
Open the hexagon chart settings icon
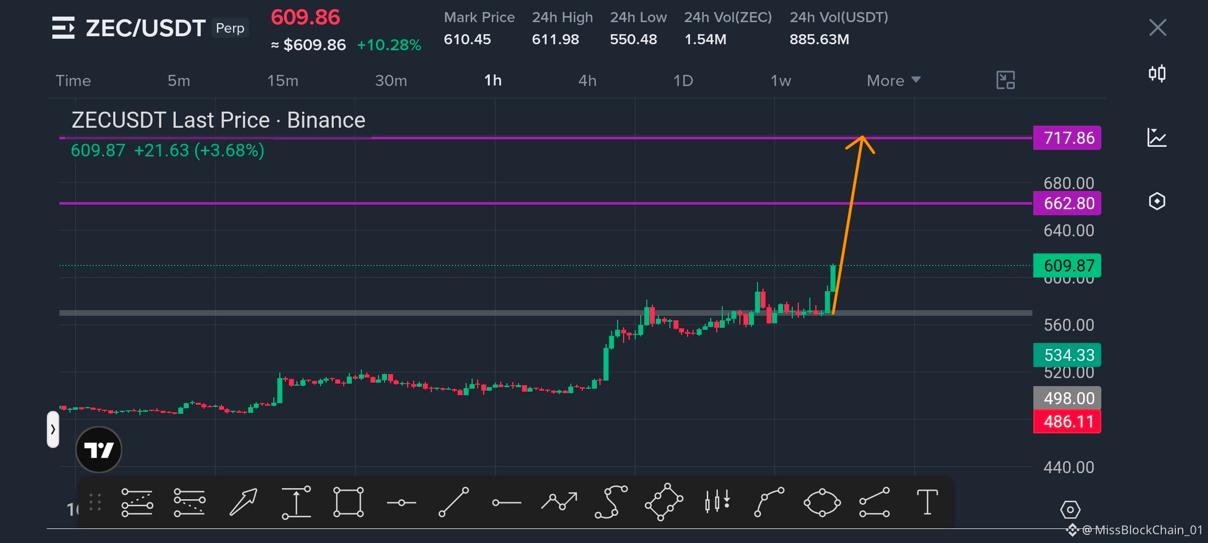pyautogui.click(x=1157, y=201)
